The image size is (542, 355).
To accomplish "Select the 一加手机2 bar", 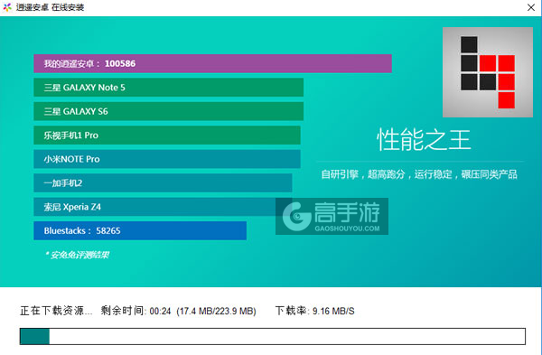I will 163,182.
